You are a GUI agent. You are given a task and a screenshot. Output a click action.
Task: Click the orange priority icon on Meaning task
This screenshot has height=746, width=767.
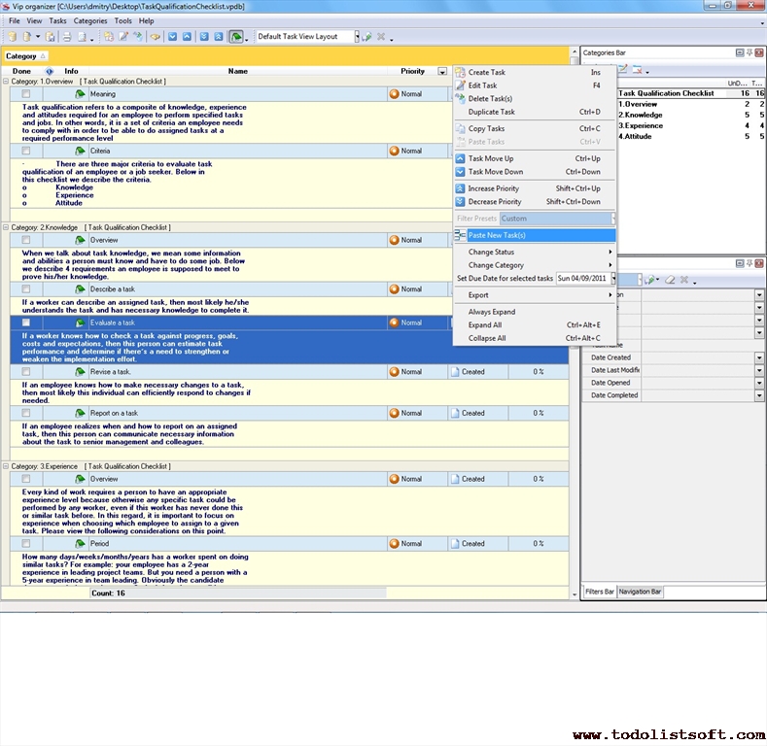pos(394,95)
